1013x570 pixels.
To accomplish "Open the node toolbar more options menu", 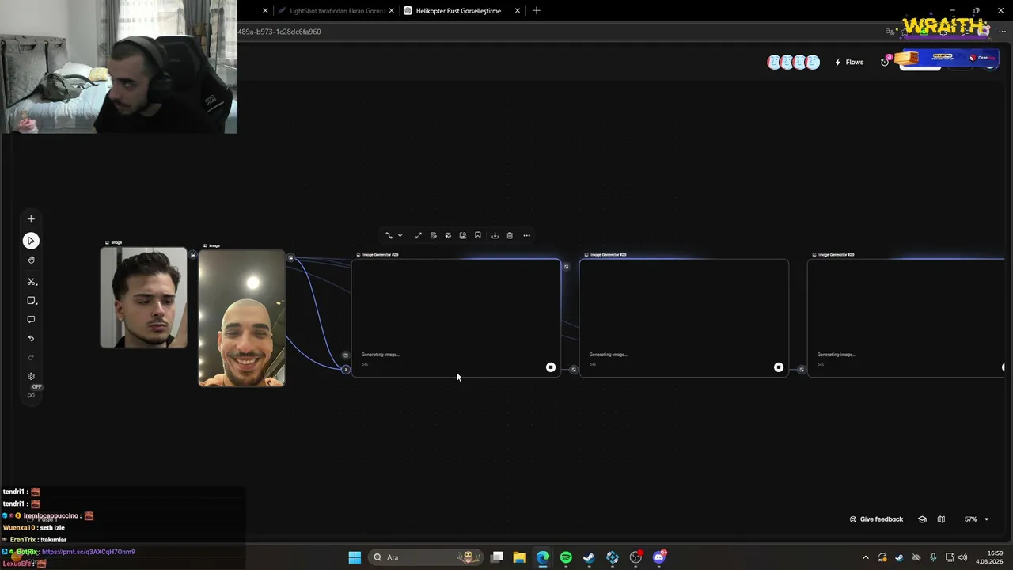I will tap(526, 235).
